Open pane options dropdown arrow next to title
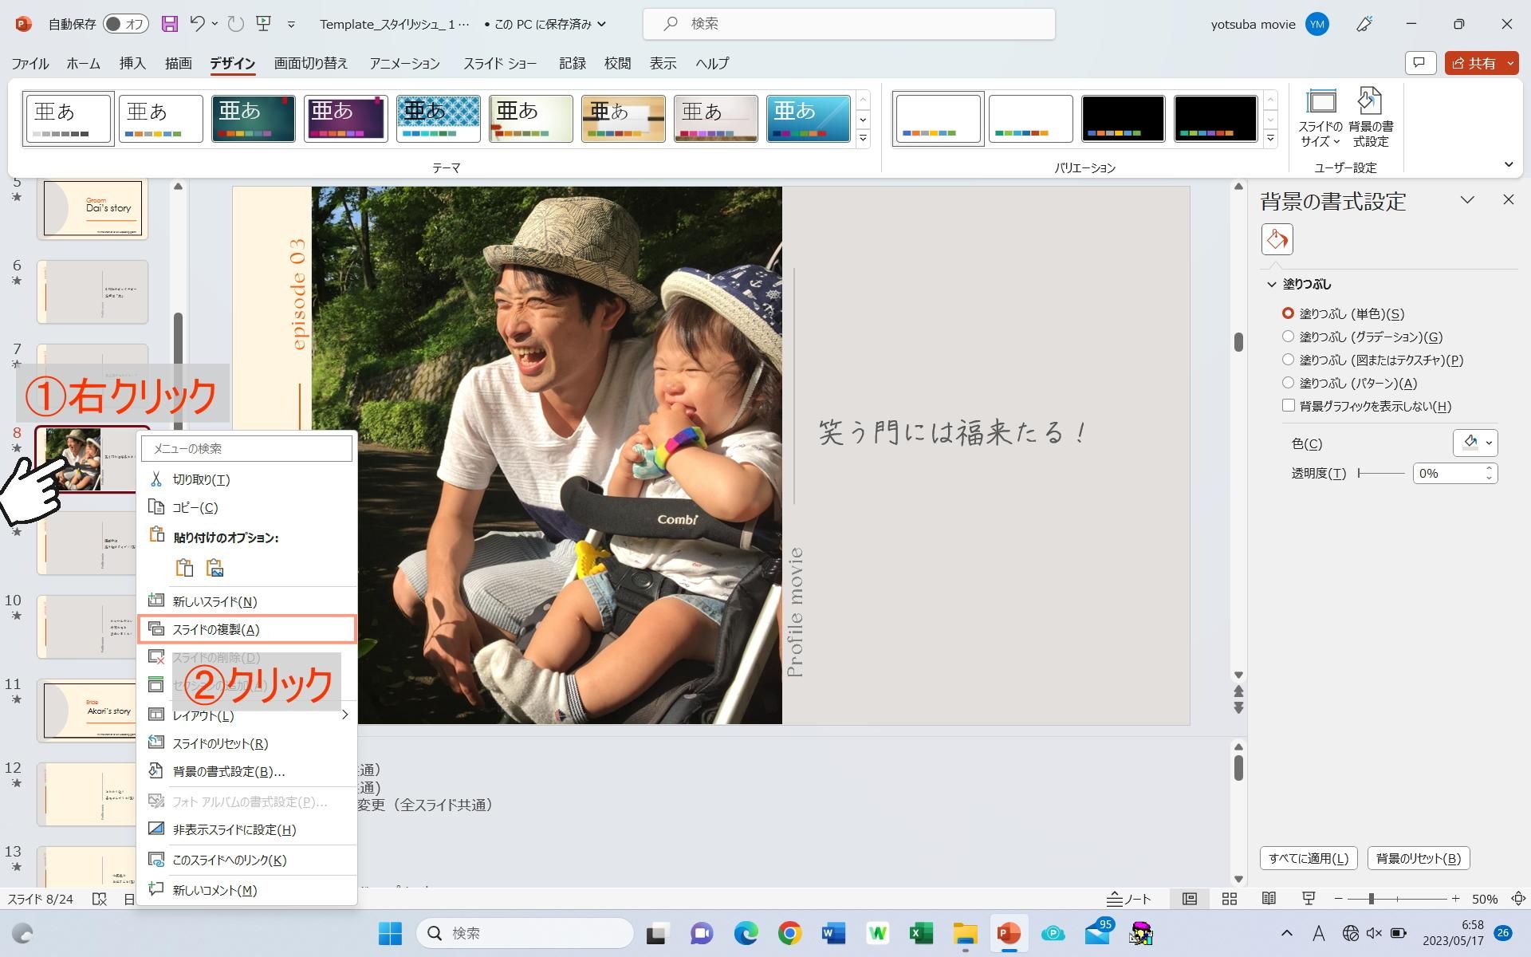The height and width of the screenshot is (957, 1531). [x=1467, y=199]
